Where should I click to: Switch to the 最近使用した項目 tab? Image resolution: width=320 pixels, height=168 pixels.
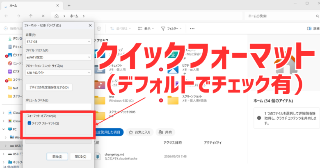coord(109,132)
